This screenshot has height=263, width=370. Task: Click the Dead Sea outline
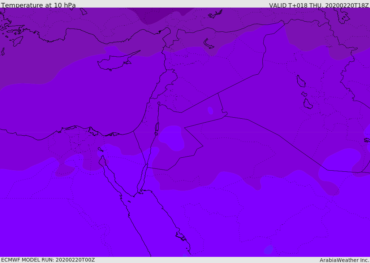coord(157,127)
